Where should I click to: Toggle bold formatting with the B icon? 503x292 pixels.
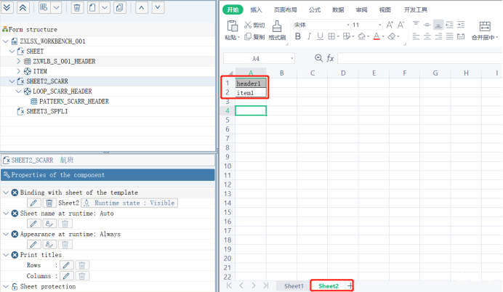point(298,36)
